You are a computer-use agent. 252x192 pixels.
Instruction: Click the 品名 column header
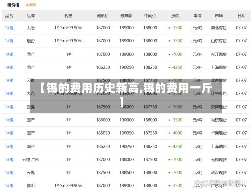tap(9, 16)
